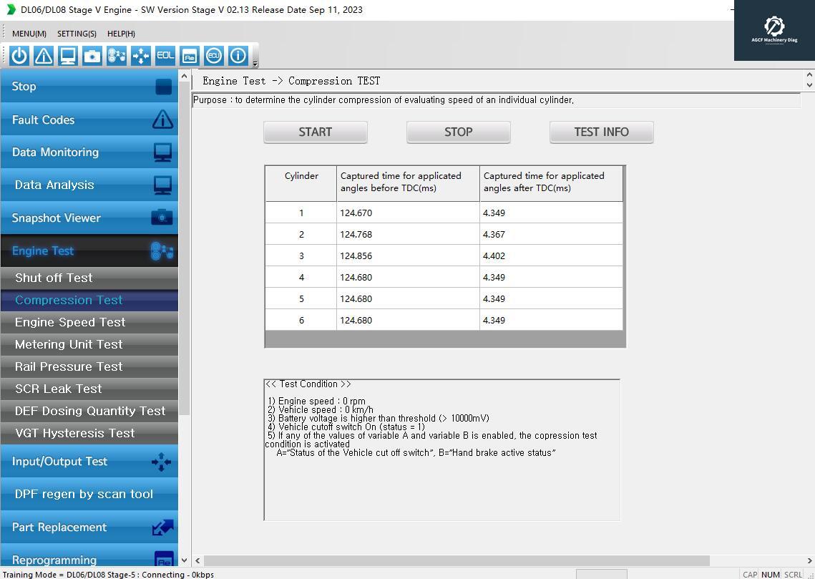815x579 pixels.
Task: Open the HELP(H) menu
Action: tap(121, 34)
